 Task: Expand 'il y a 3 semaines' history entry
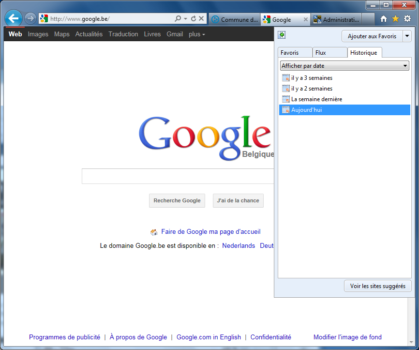click(x=312, y=78)
